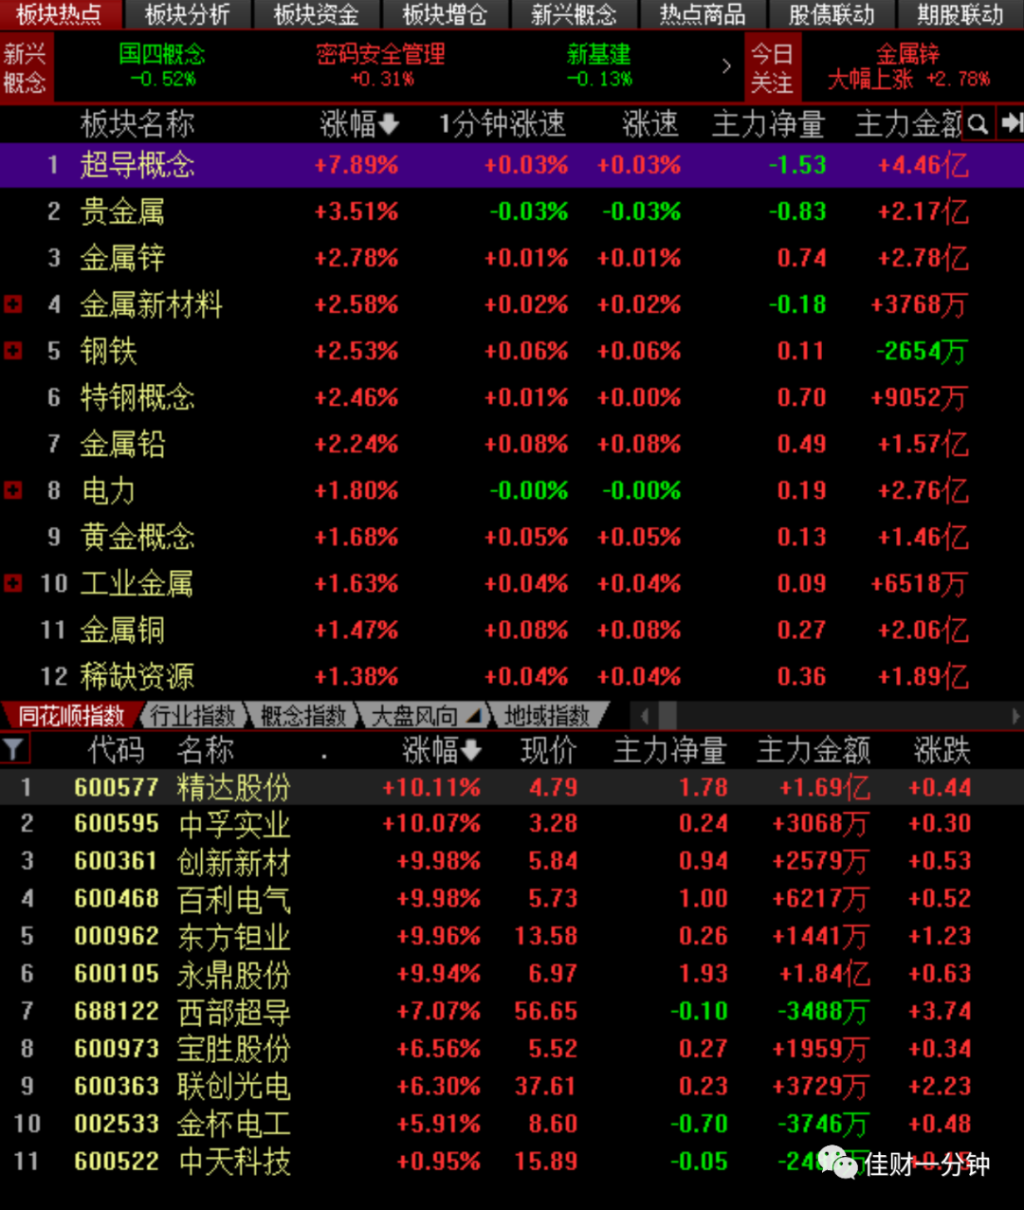Expand the 电力 sector plus icon
1024x1210 pixels.
(x=13, y=490)
